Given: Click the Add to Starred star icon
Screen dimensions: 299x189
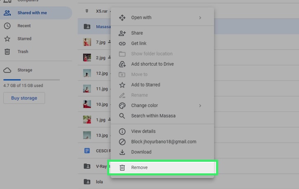Looking at the screenshot, I should click(122, 85).
